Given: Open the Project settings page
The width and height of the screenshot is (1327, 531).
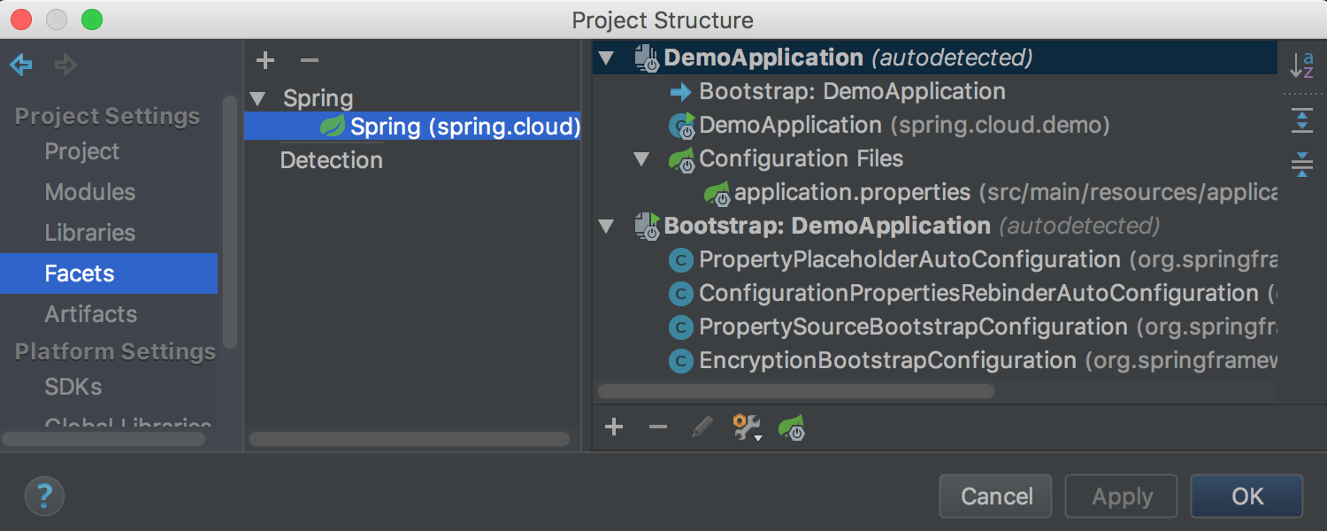Looking at the screenshot, I should pyautogui.click(x=82, y=151).
